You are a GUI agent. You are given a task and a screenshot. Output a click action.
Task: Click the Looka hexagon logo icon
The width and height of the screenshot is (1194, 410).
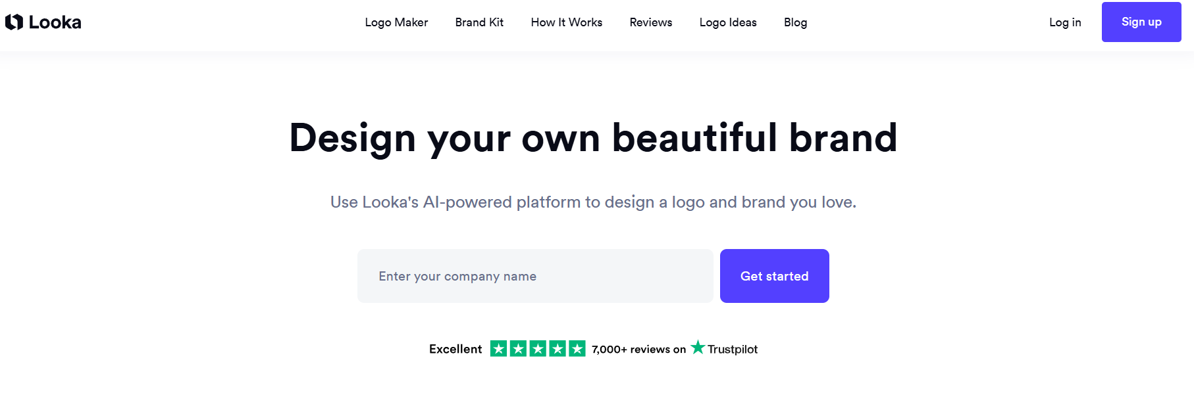(x=14, y=22)
